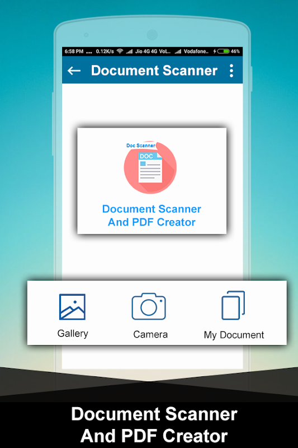Screen dimensions: 298x448
Task: Tap the small Doc Scanner text on logo
Action: click(x=140, y=146)
